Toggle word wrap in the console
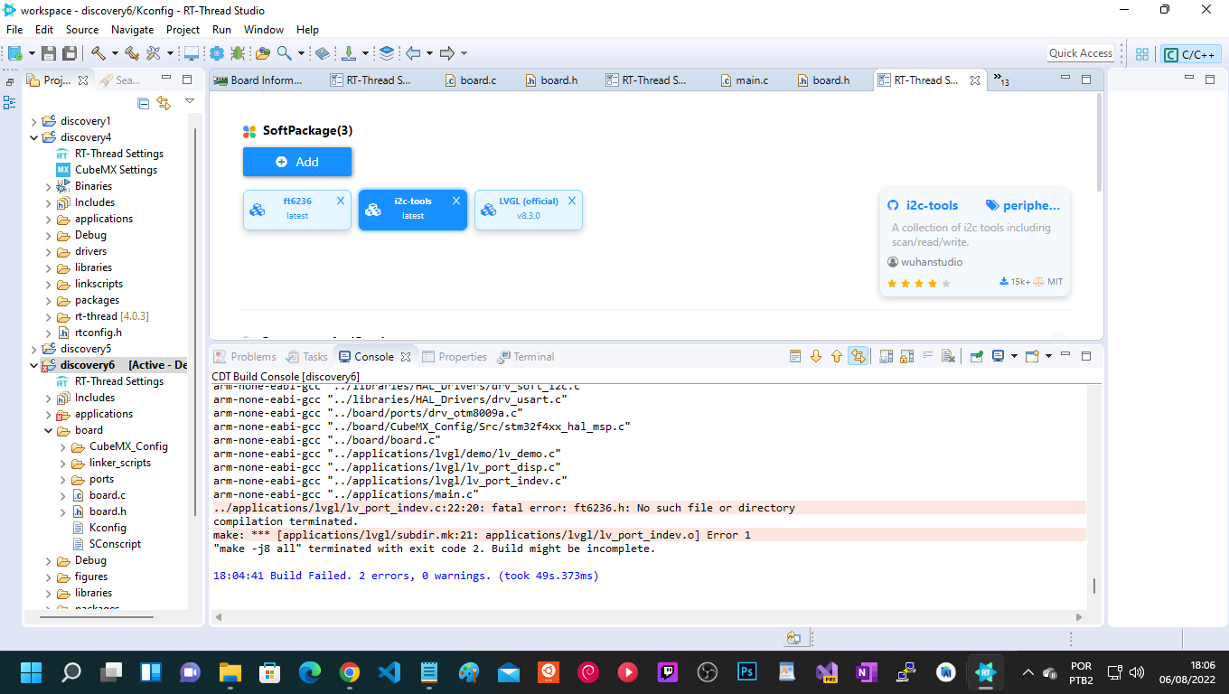 pos(929,356)
